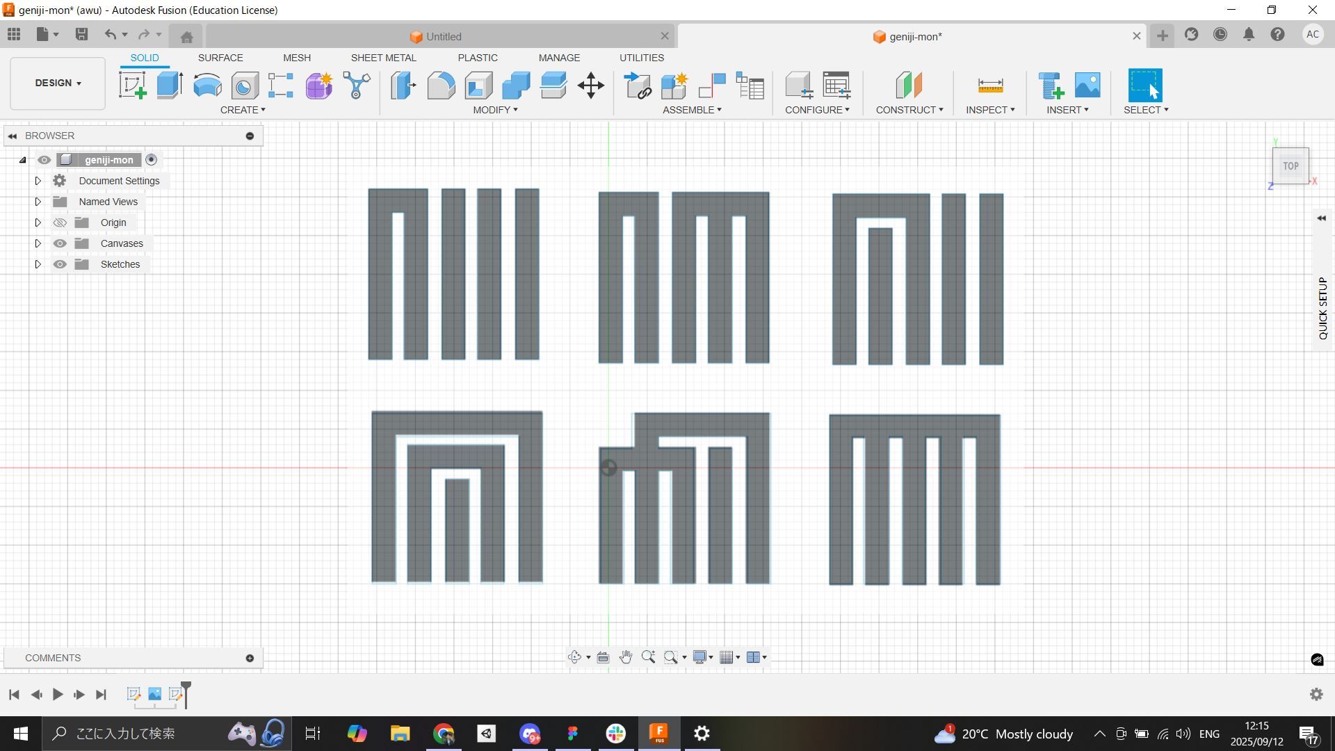Toggle Sketches folder visibility eye
Viewport: 1335px width, 751px height.
pyautogui.click(x=60, y=264)
